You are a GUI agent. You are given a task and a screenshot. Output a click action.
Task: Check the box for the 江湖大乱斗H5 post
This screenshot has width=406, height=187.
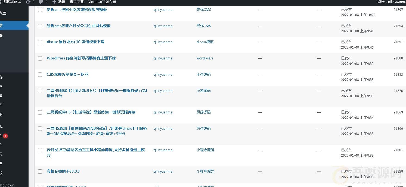40,91
